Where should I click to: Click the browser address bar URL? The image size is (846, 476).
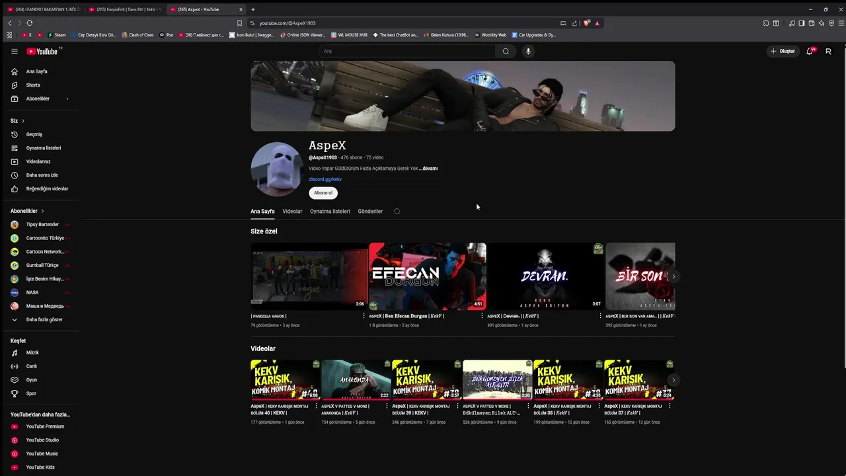[288, 23]
